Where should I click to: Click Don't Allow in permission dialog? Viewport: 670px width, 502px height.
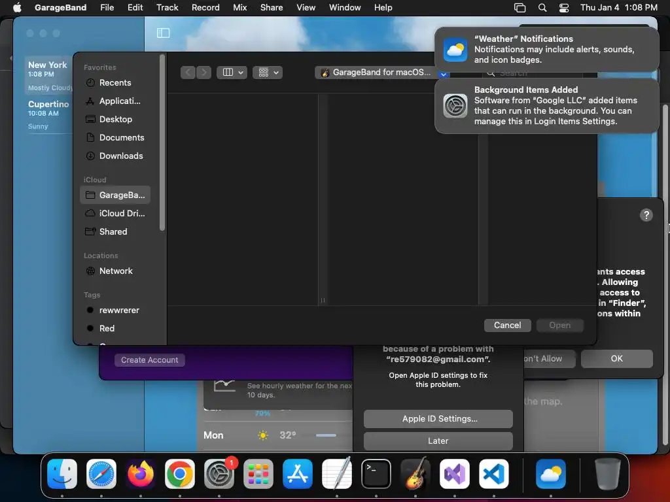pyautogui.click(x=549, y=359)
